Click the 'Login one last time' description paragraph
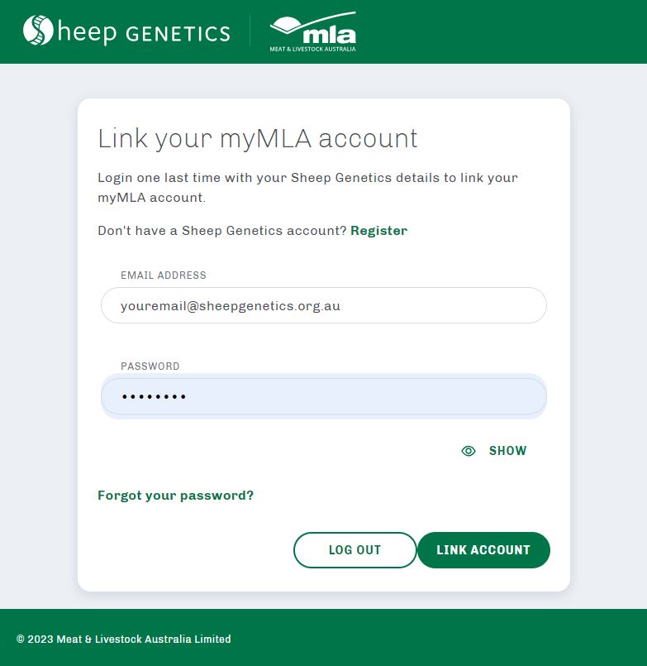Screen dimensions: 647x666 307,187
